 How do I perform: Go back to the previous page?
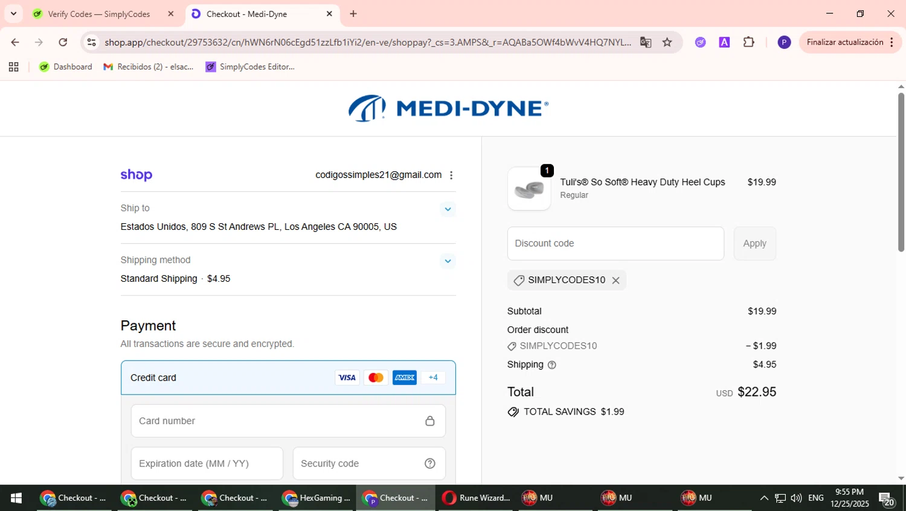tap(15, 42)
